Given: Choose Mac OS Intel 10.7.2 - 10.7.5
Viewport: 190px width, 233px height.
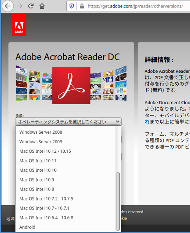Looking at the screenshot, I should pyautogui.click(x=66, y=199).
